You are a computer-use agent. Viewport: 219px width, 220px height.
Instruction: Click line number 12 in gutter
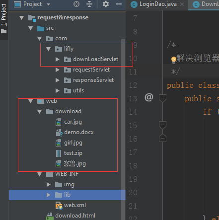pyautogui.click(x=133, y=85)
